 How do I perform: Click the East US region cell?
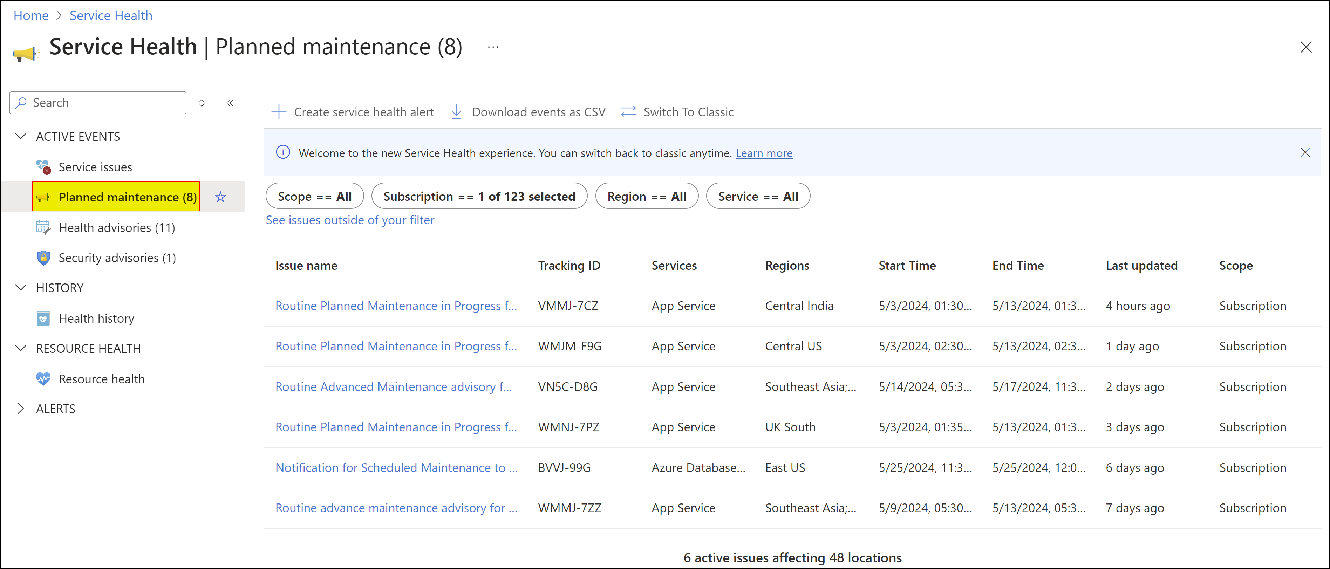pyautogui.click(x=785, y=467)
